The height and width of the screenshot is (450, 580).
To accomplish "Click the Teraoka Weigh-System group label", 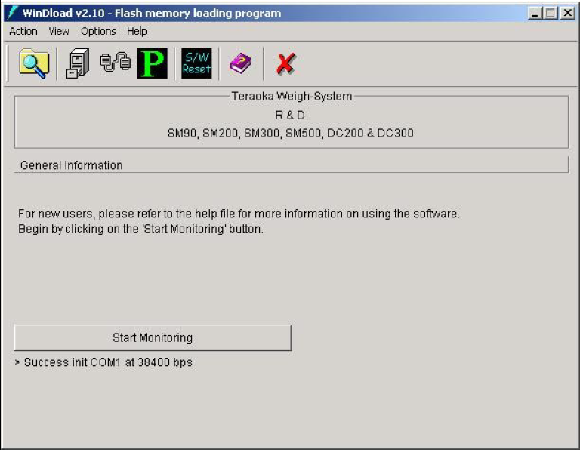I will pos(292,97).
